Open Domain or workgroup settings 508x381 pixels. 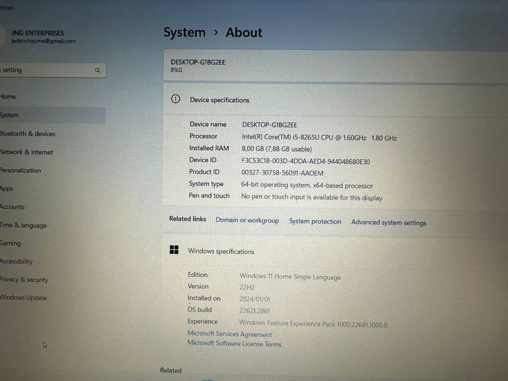[247, 221]
